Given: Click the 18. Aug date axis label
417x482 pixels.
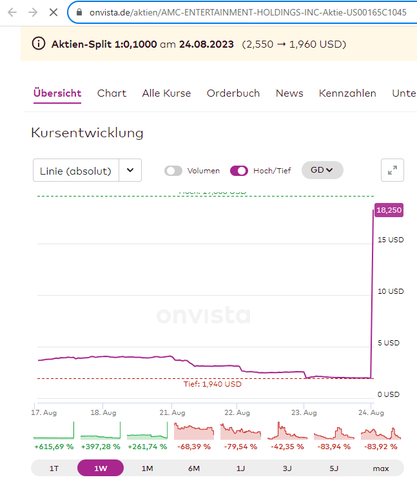Looking at the screenshot, I should click(103, 412).
